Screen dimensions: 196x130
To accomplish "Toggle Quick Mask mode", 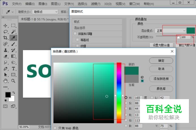I will [5, 106].
